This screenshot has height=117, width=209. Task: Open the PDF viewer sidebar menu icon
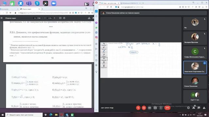tap(2, 18)
